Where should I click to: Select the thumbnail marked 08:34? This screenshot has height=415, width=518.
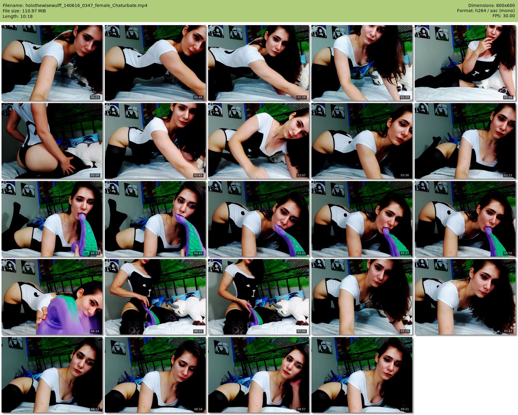(x=155, y=374)
